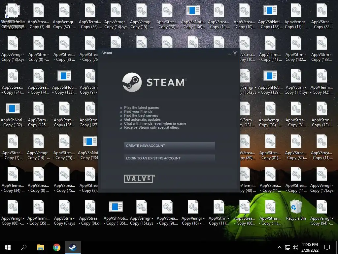Select AppVStrm Copy (125) desktop file

click(39, 115)
